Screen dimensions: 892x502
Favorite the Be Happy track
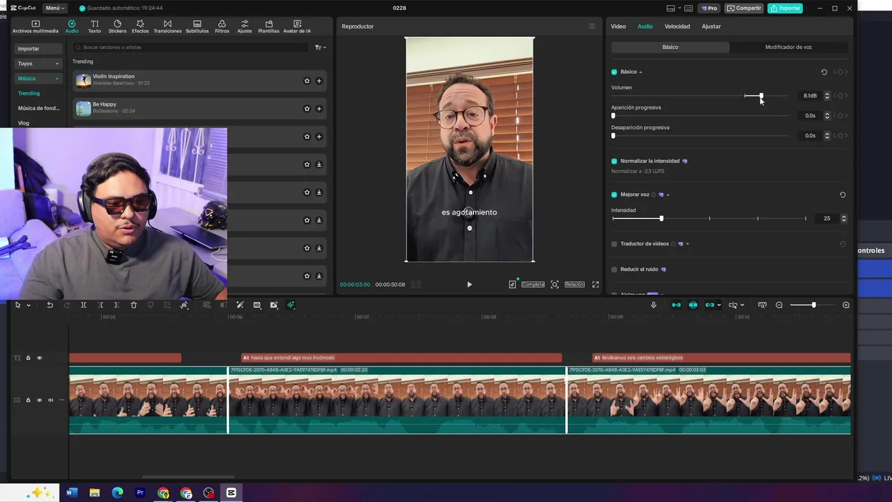tap(307, 109)
